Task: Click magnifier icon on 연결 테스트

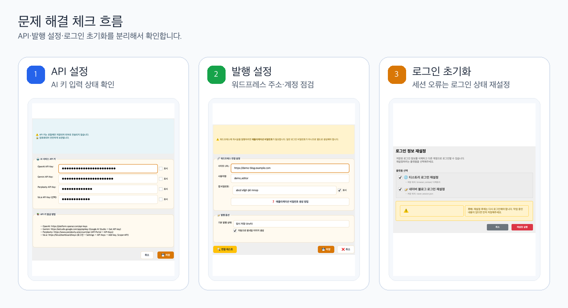Action: coord(219,249)
